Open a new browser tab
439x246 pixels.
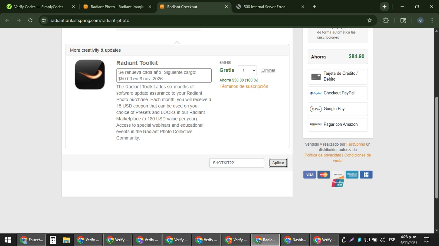click(x=314, y=7)
